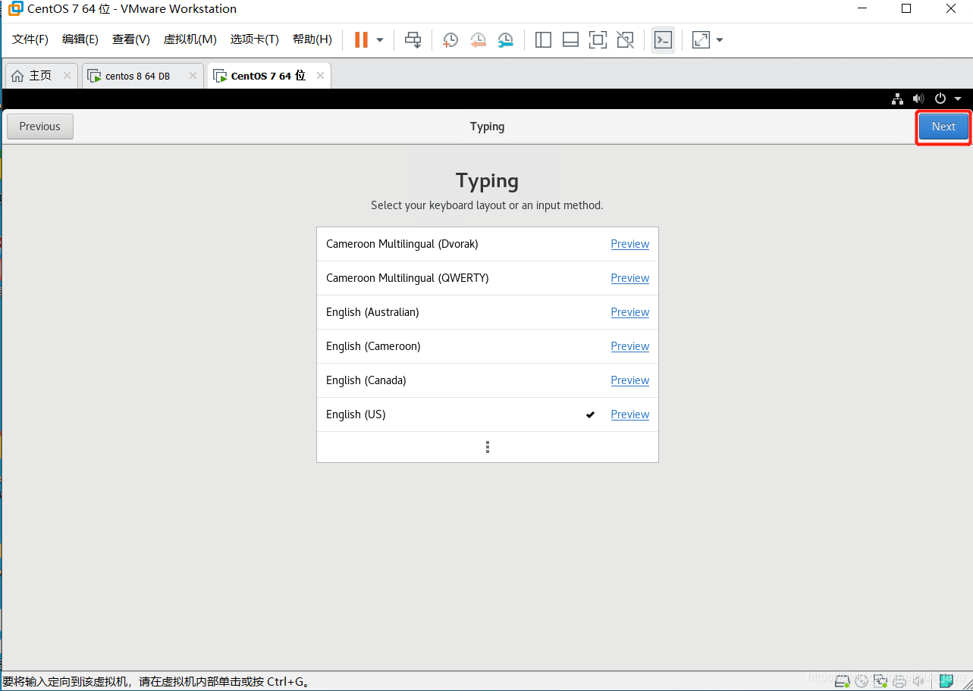Proceed with the Next button
973x691 pixels.
point(943,127)
